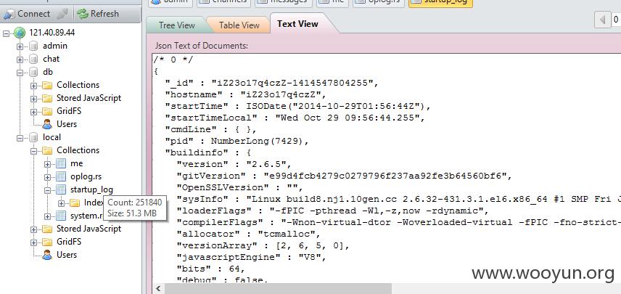
Task: Expand the me collection node
Action: tap(48, 164)
